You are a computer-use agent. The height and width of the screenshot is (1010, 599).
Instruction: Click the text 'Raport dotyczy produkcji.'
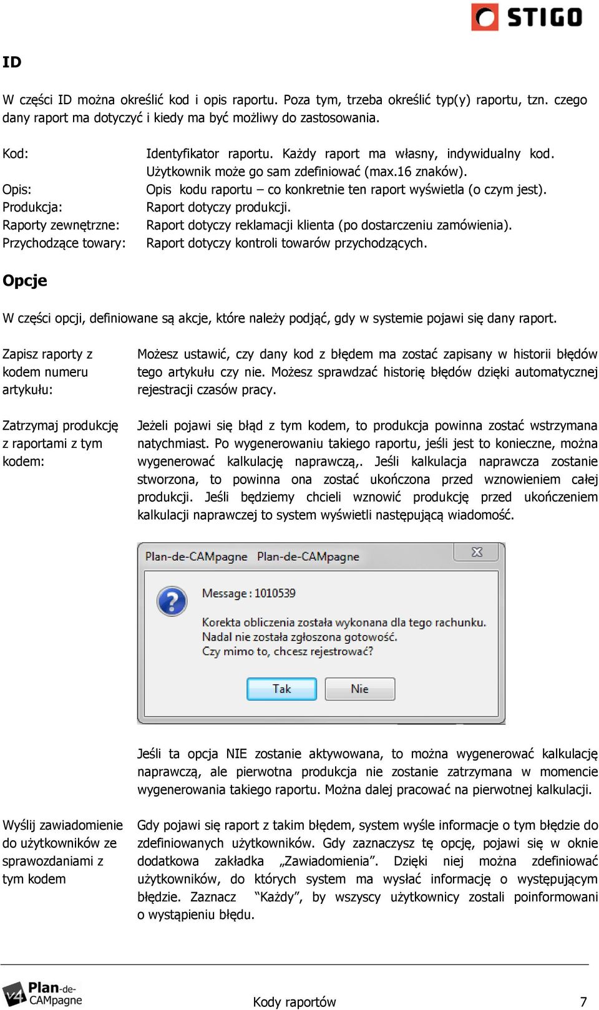(x=218, y=207)
